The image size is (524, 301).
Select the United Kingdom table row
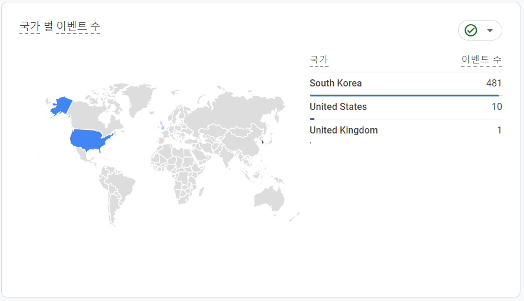pyautogui.click(x=406, y=131)
